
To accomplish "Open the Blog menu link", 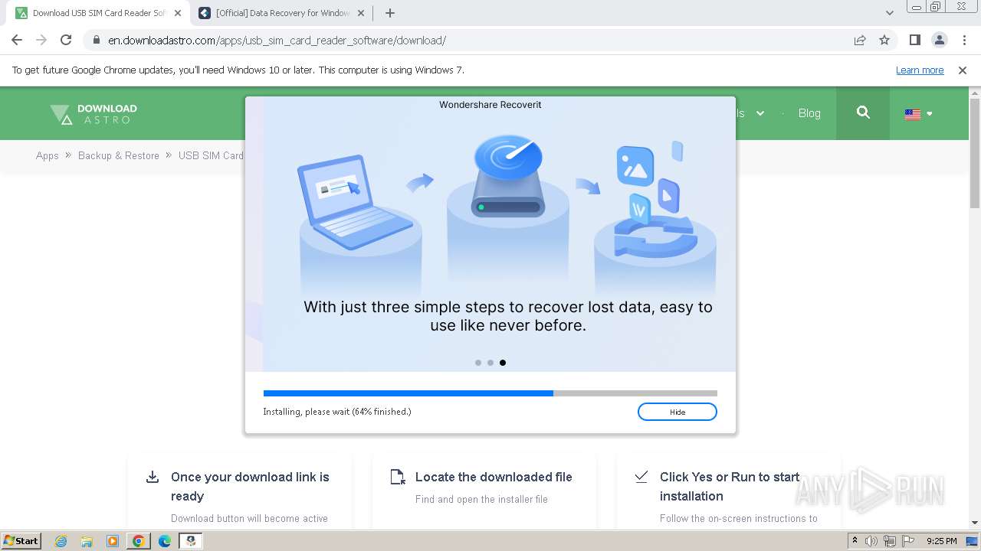I will 809,113.
